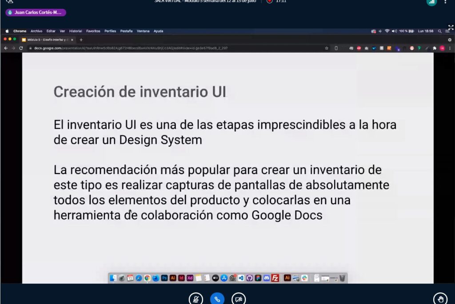
Task: Check the connection signal status indicator
Action: [431, 2]
